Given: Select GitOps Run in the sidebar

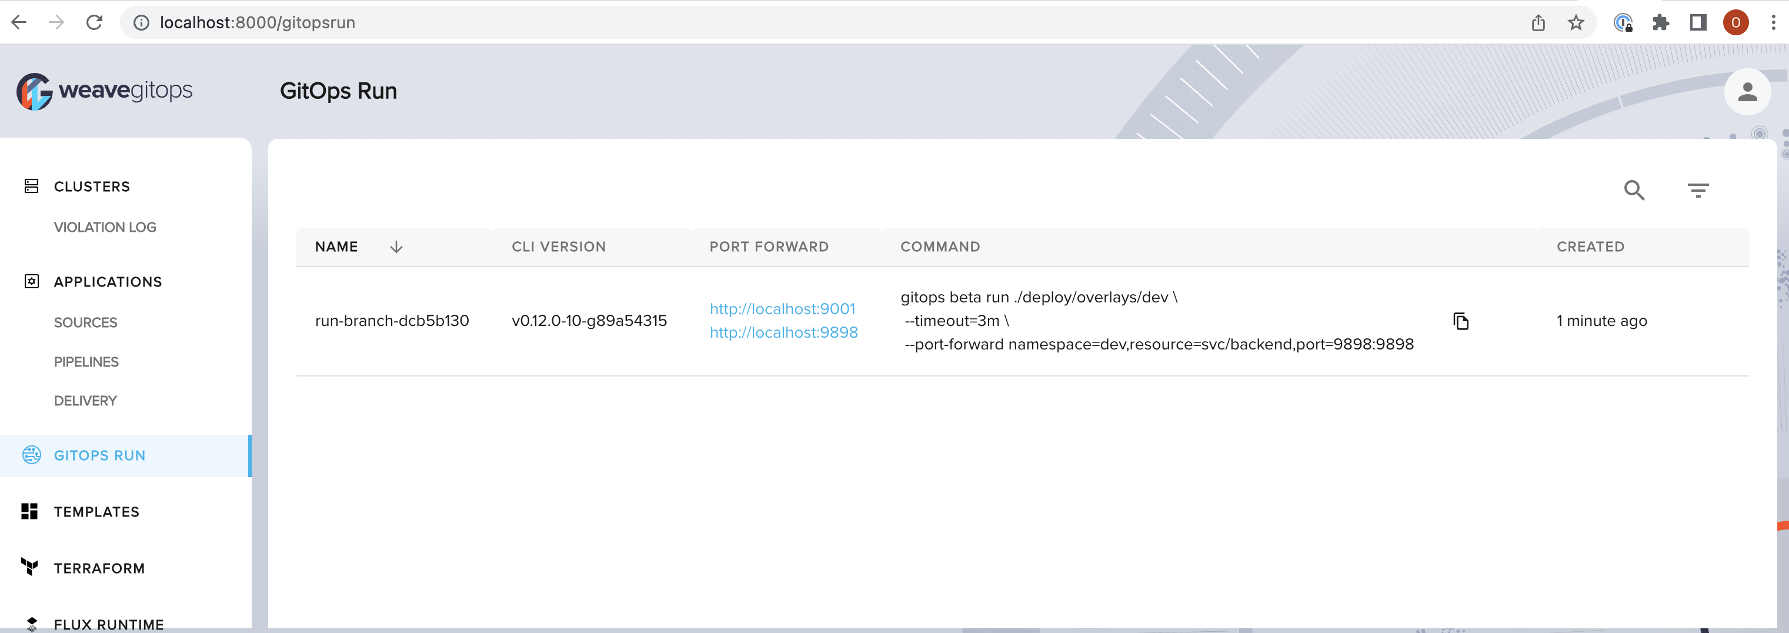Looking at the screenshot, I should click(125, 455).
